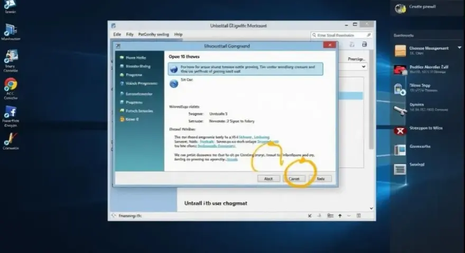Click the magnifier icon in the search box

(x=314, y=35)
